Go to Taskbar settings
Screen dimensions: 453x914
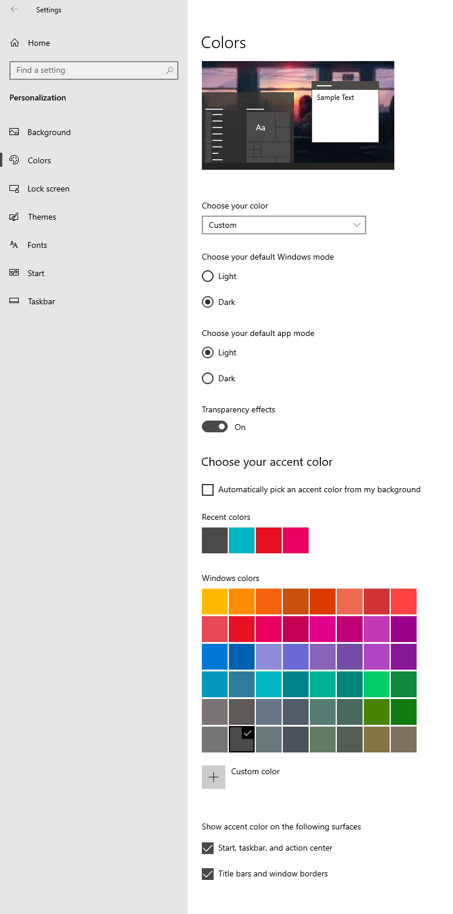coord(41,301)
